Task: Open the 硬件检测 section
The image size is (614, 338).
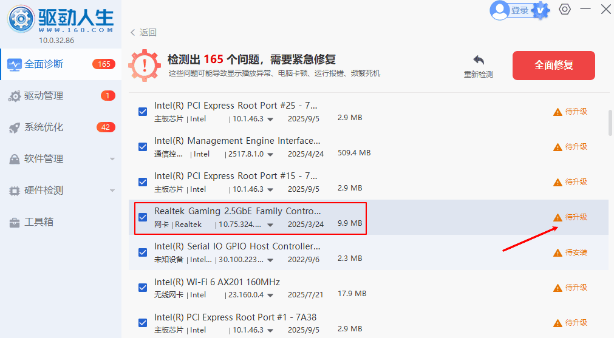Action: pyautogui.click(x=61, y=191)
